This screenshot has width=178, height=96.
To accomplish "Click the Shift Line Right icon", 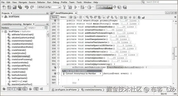I will click(125, 17).
